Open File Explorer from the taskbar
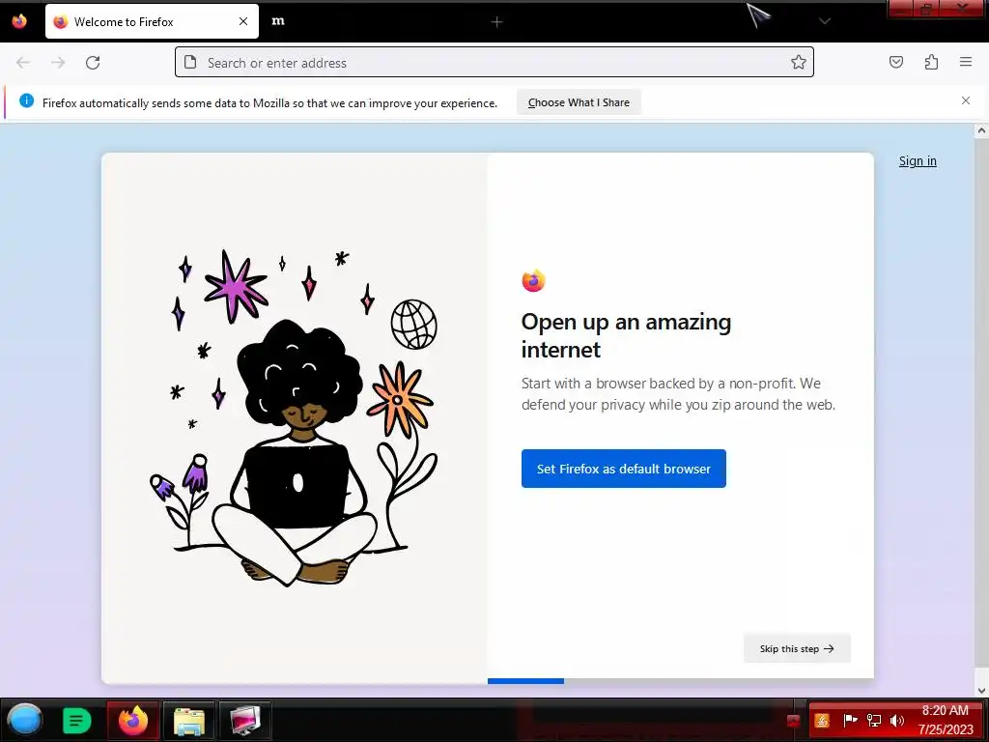Viewport: 989px width, 742px height. (x=188, y=720)
